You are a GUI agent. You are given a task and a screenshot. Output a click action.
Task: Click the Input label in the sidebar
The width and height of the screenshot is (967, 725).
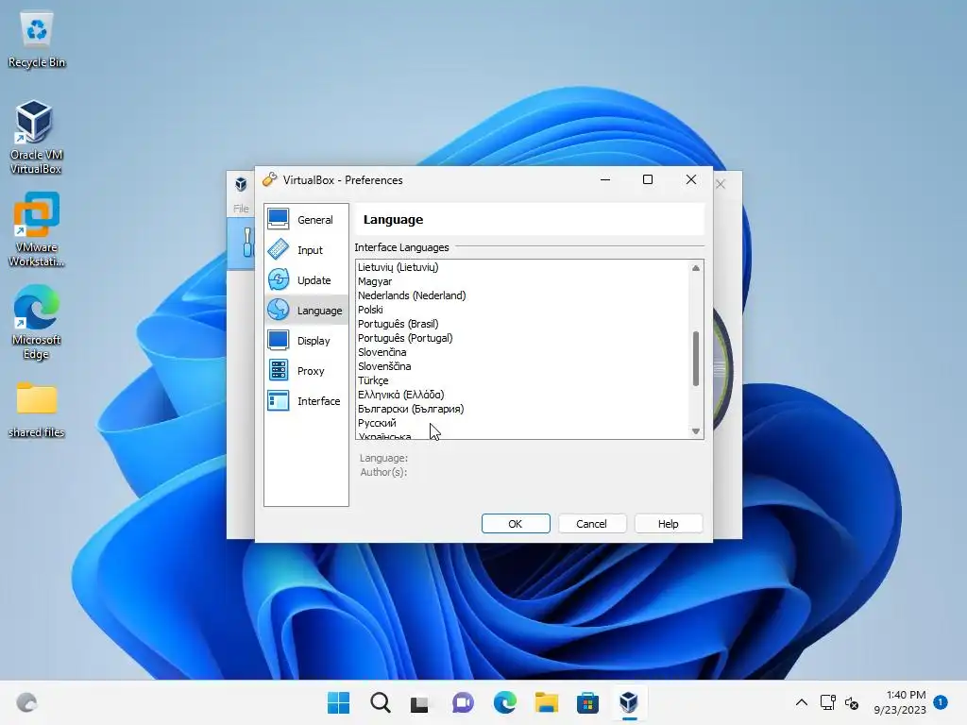[x=310, y=249]
